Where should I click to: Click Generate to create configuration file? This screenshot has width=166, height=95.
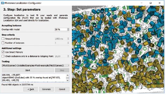coord(46,89)
